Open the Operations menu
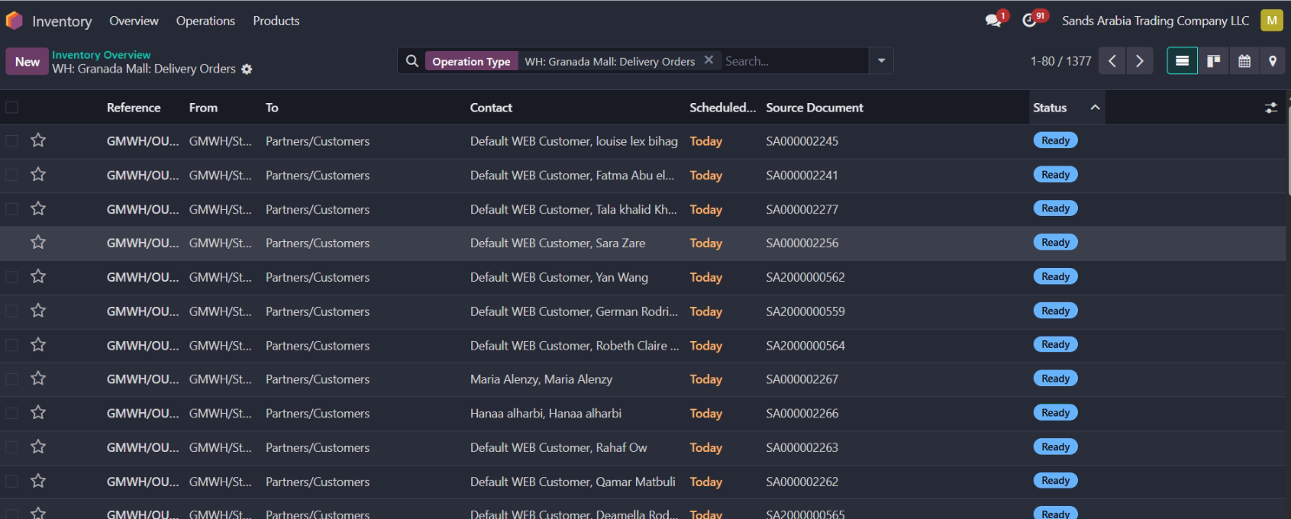This screenshot has width=1291, height=519. click(205, 21)
